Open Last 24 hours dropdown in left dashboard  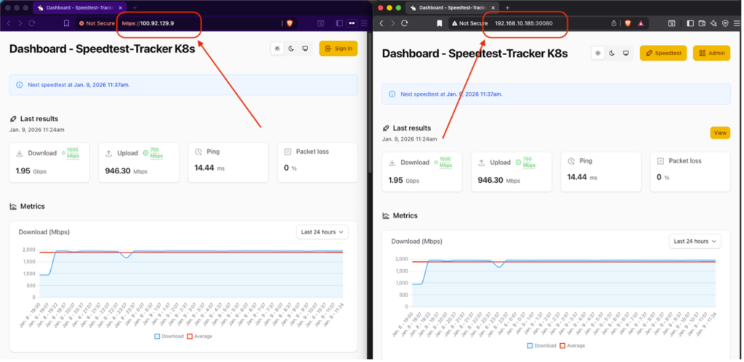[323, 231]
